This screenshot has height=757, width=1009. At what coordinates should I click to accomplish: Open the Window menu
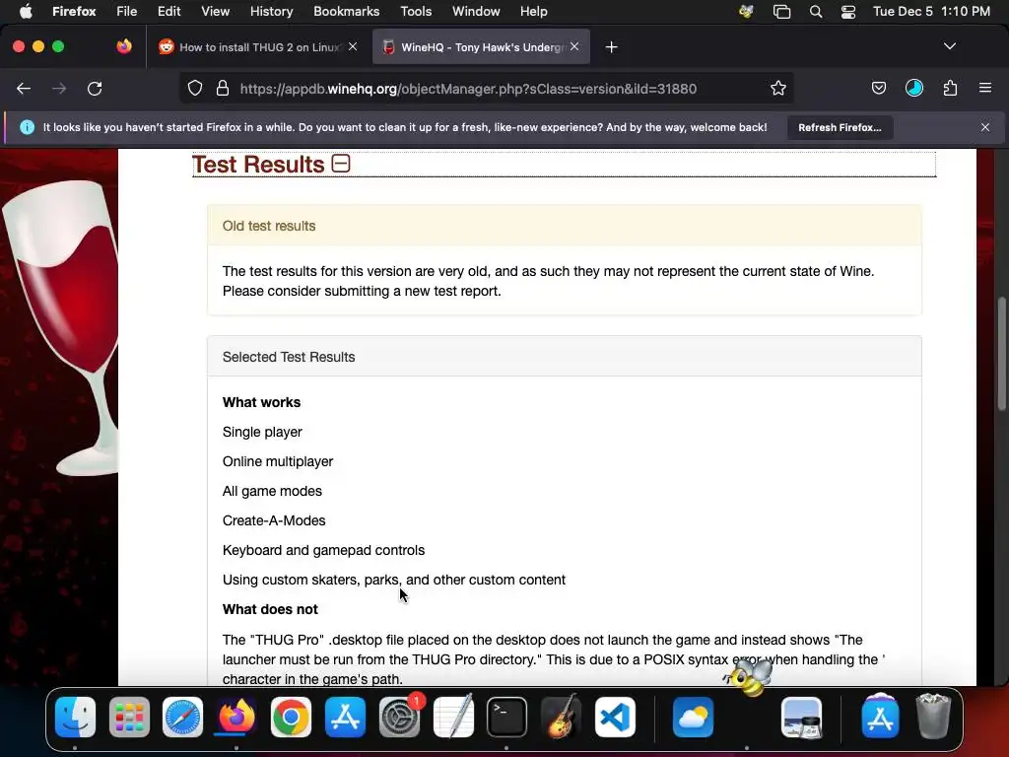coord(476,11)
